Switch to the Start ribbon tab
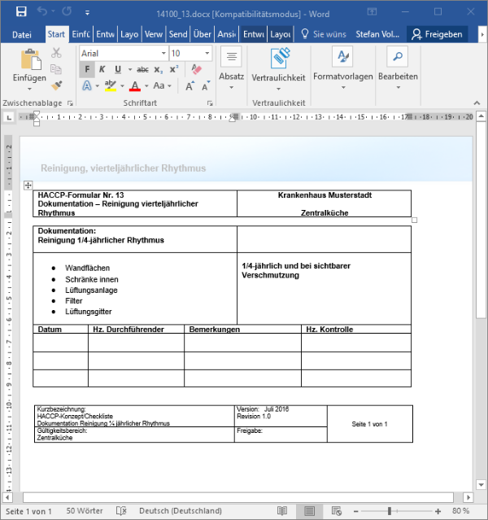Image resolution: width=488 pixels, height=520 pixels. coord(56,34)
